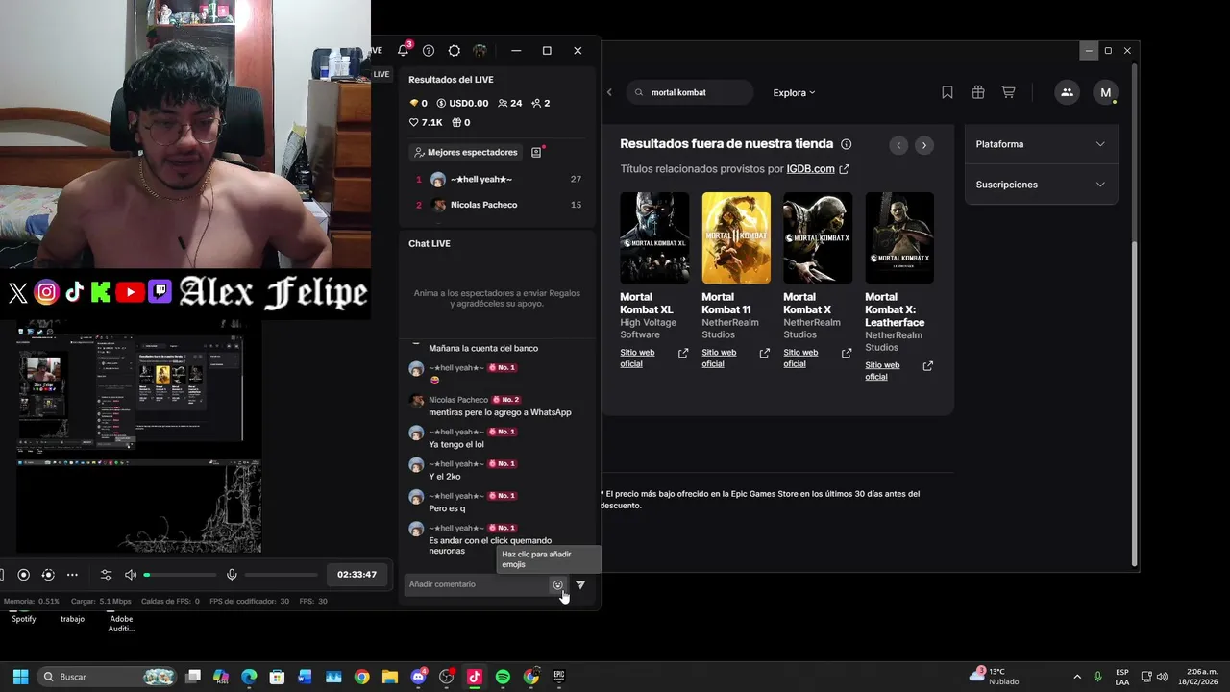
Task: Open Sitio web oficial for Mortal Kombat XL
Action: [x=654, y=358]
